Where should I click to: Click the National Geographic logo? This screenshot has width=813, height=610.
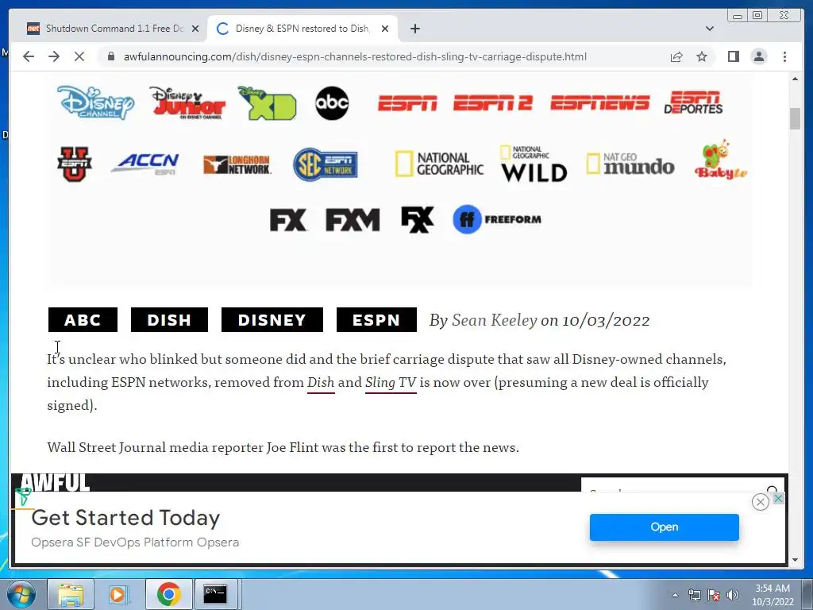point(439,164)
